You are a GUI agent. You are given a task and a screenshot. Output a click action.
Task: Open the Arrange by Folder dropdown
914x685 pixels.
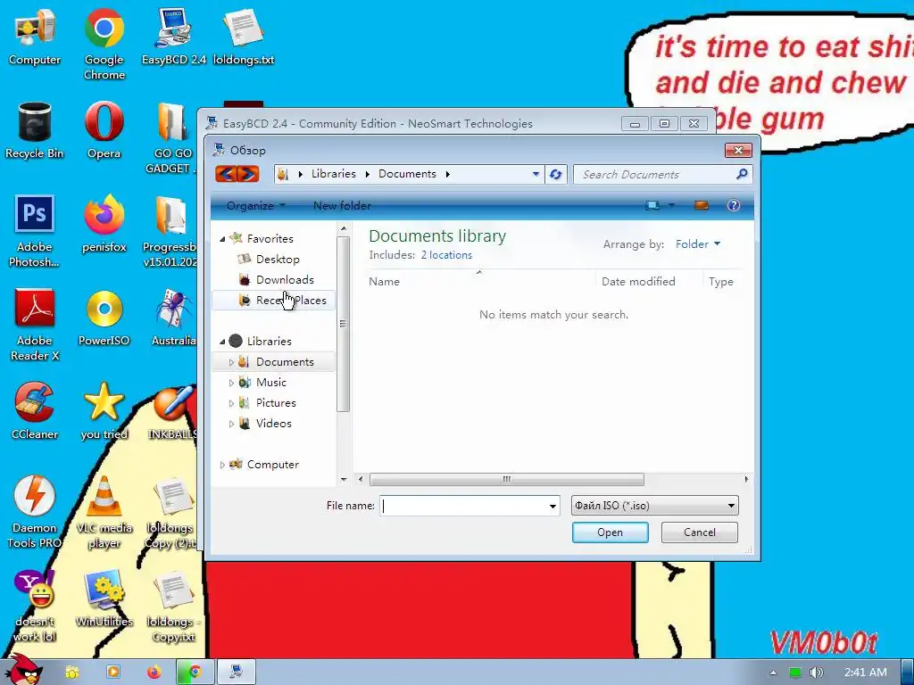coord(698,244)
